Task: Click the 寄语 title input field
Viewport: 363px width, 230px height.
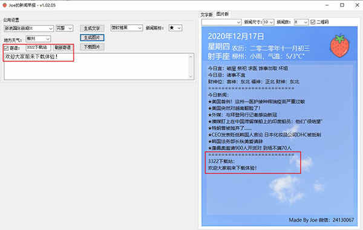Action: [x=38, y=48]
